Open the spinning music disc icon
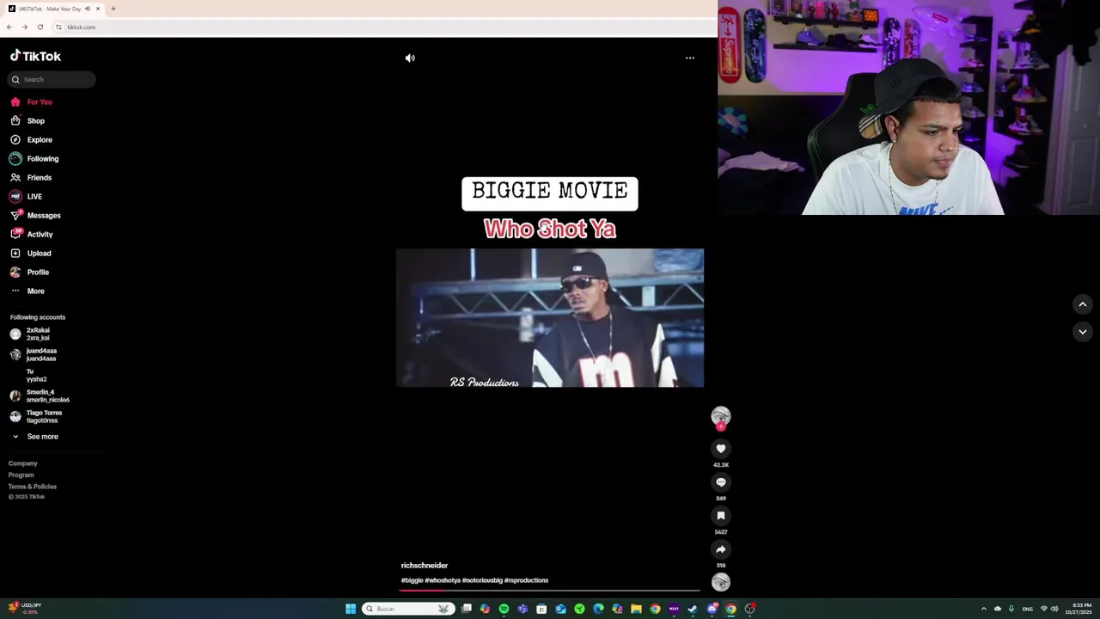 pos(721,582)
